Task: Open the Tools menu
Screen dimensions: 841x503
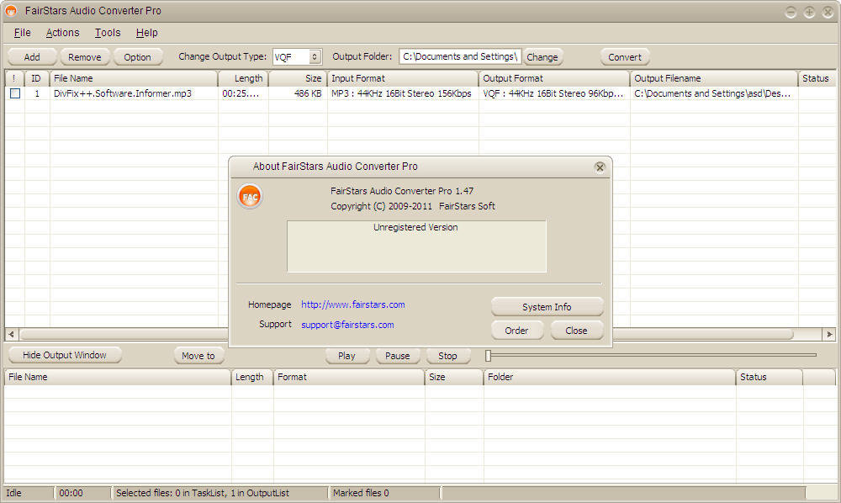Action: (108, 33)
